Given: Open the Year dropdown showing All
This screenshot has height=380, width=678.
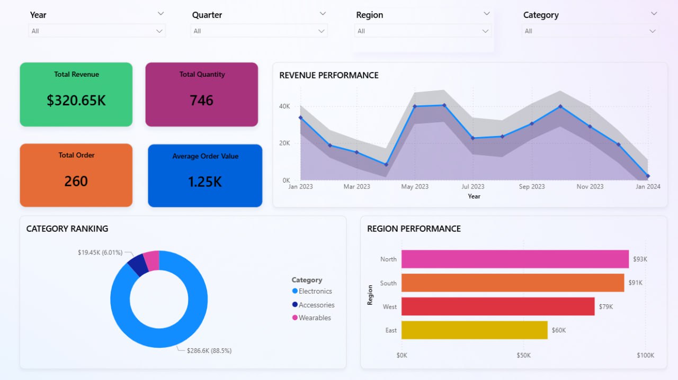Looking at the screenshot, I should 97,31.
